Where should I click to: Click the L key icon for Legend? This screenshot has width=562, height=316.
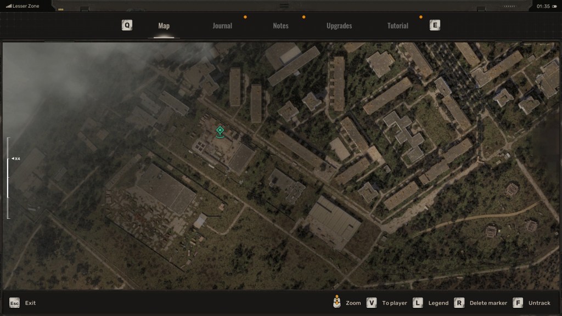click(x=418, y=303)
